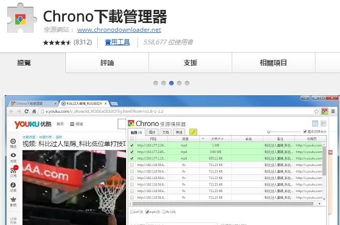Click the 订阅 RSS icon in sidebar

(x=14, y=172)
